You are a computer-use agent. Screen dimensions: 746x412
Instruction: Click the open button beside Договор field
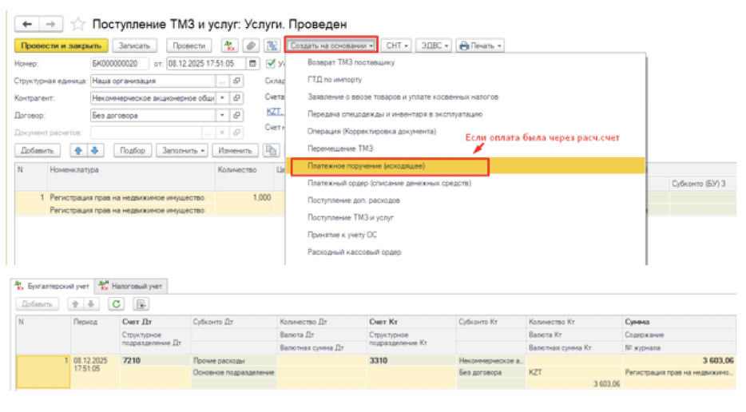[236, 116]
